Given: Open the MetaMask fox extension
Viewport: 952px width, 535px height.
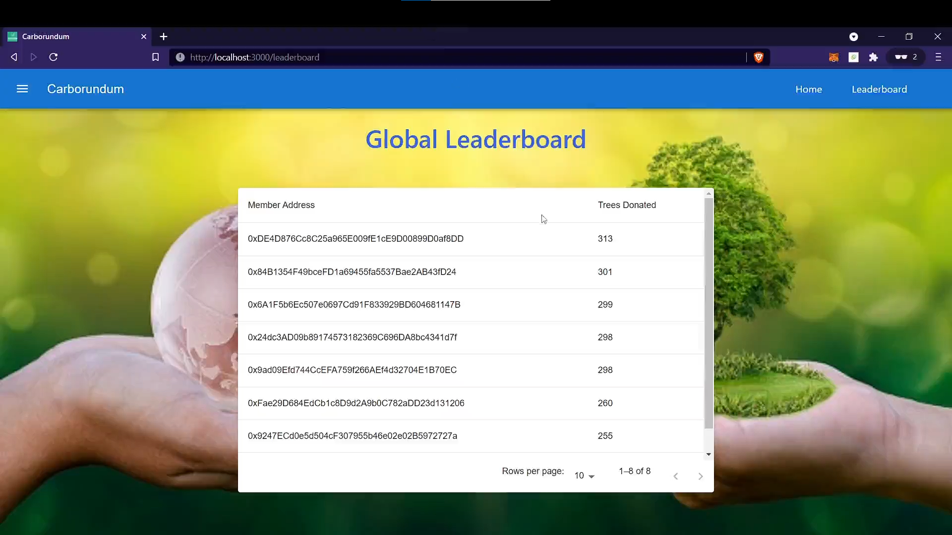Looking at the screenshot, I should coord(833,57).
